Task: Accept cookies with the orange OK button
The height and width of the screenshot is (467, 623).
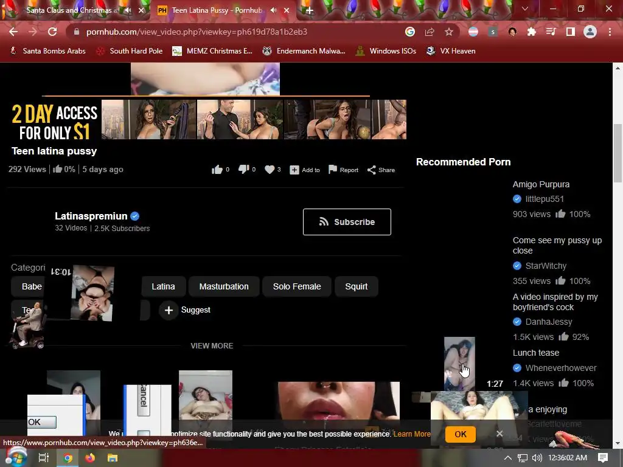Action: pyautogui.click(x=461, y=434)
